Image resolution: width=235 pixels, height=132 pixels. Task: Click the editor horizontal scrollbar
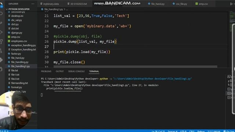[x=135, y=66]
